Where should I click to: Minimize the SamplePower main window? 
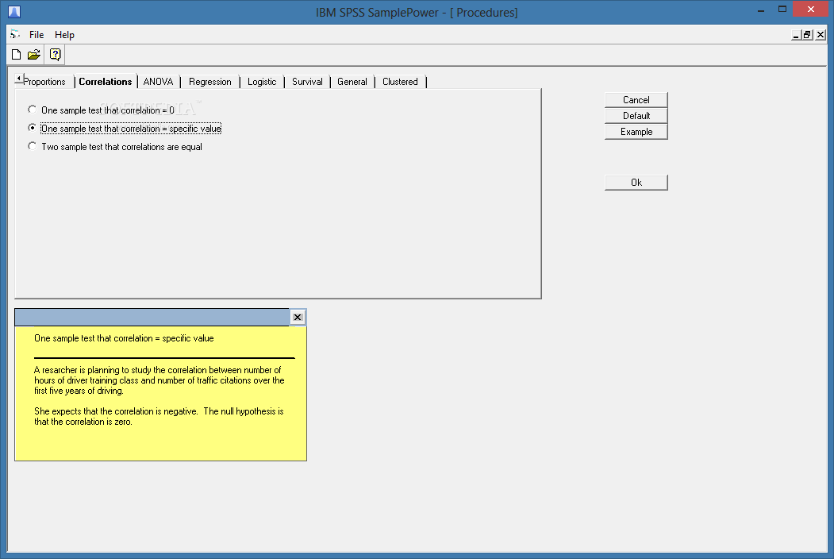pos(761,10)
